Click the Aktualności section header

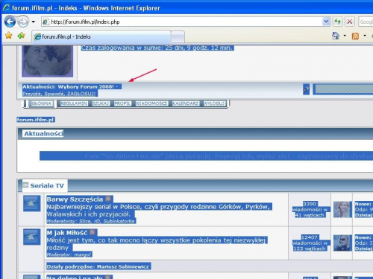43,134
